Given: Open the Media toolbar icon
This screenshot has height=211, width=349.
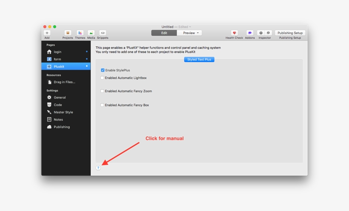Looking at the screenshot, I should 91,33.
